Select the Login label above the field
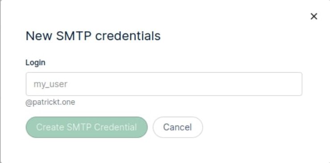The width and height of the screenshot is (330, 163). pyautogui.click(x=35, y=63)
